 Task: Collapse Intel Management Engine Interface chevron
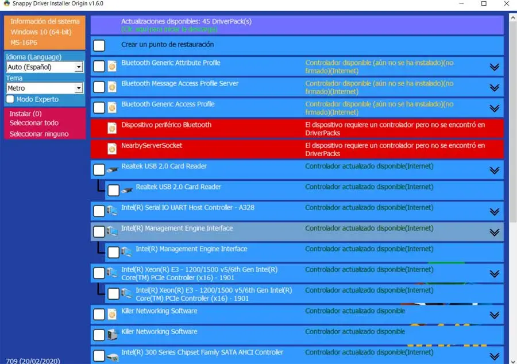(x=494, y=233)
